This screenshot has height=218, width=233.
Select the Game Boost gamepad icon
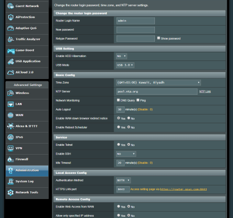[x=11, y=51]
